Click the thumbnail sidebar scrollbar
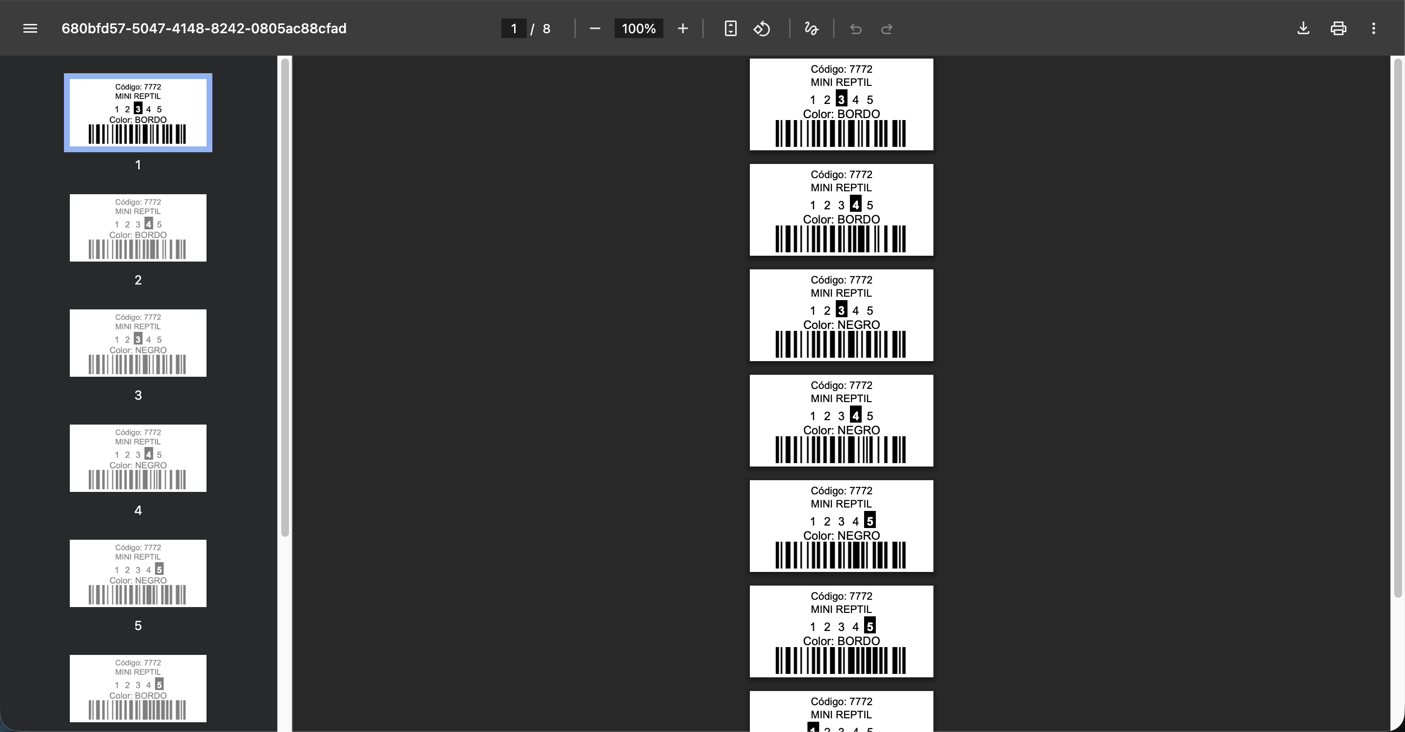1405x732 pixels. (x=285, y=298)
